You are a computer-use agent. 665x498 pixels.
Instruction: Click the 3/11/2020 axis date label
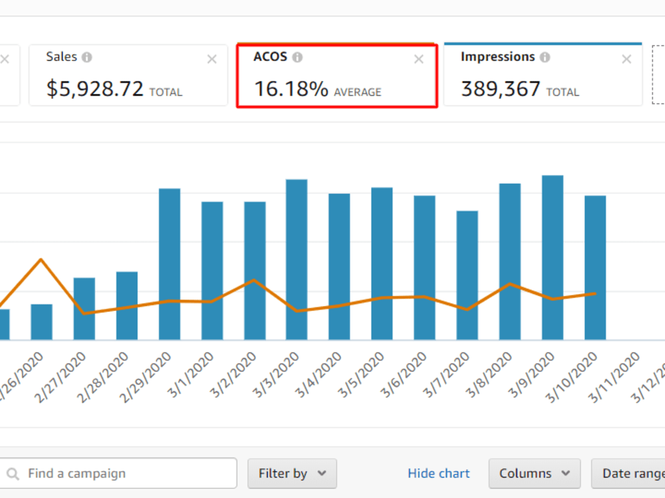coord(614,377)
